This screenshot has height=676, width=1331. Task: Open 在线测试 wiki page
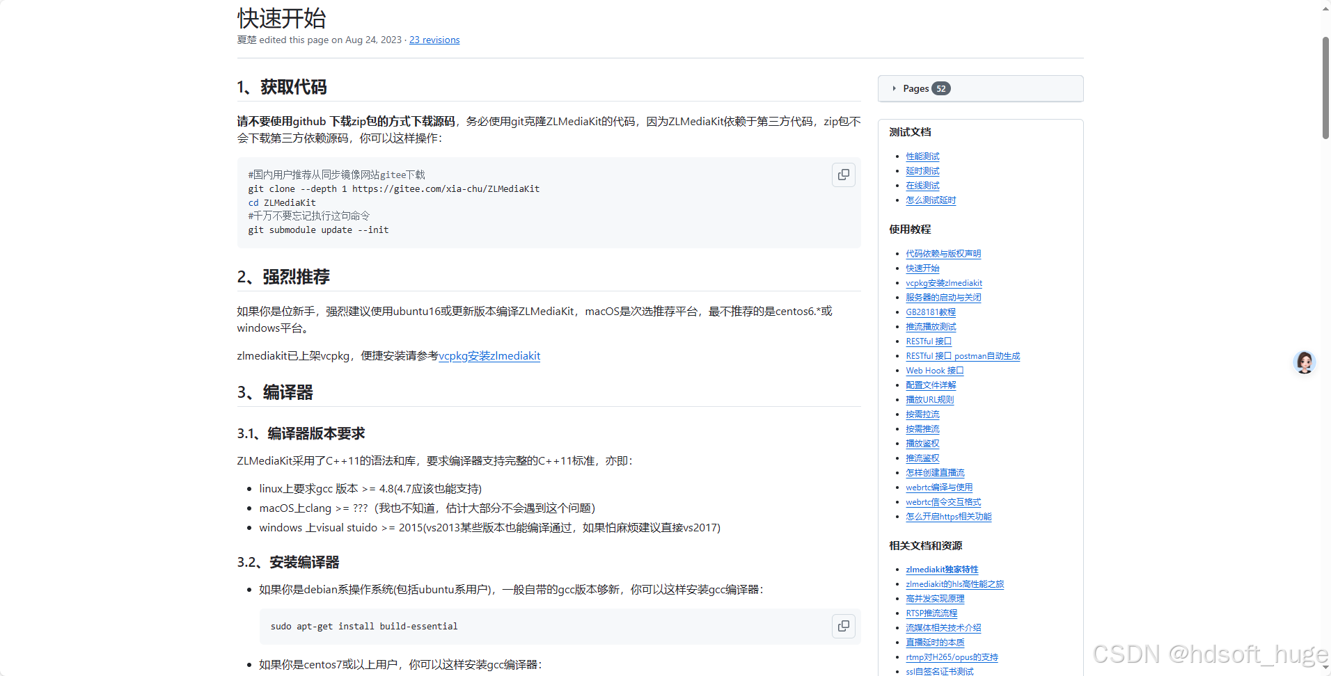pos(922,186)
